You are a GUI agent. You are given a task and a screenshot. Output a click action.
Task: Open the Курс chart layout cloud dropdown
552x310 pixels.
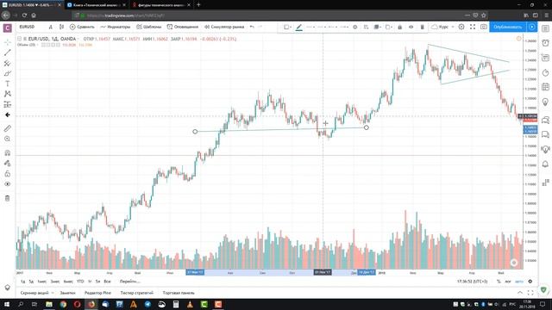click(442, 27)
